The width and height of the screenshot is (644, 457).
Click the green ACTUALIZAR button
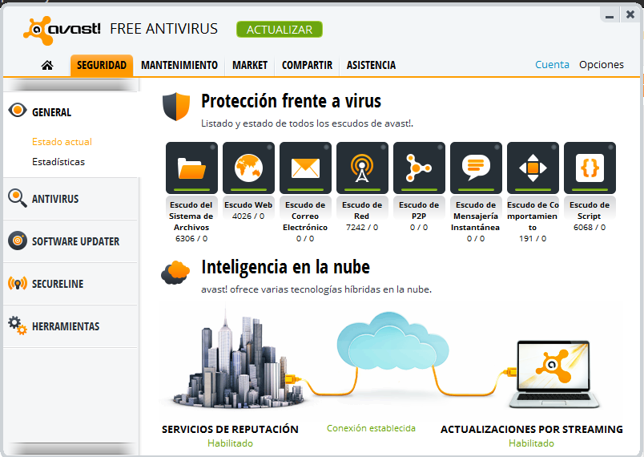pyautogui.click(x=280, y=30)
